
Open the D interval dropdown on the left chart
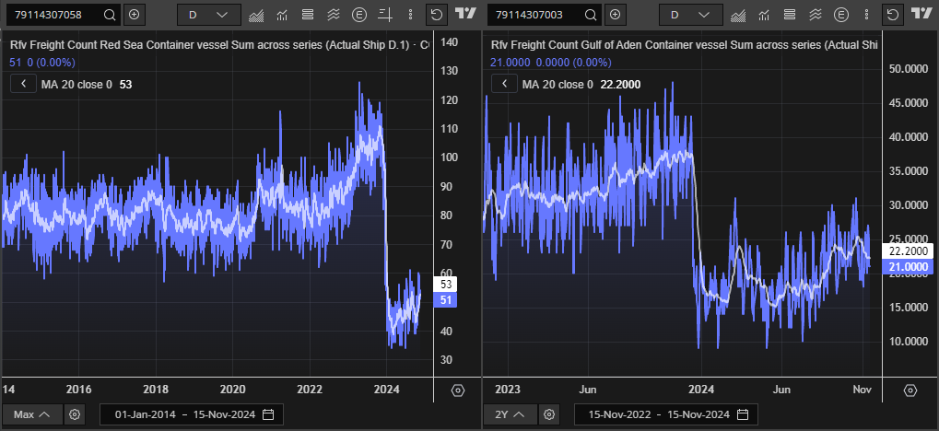point(209,15)
